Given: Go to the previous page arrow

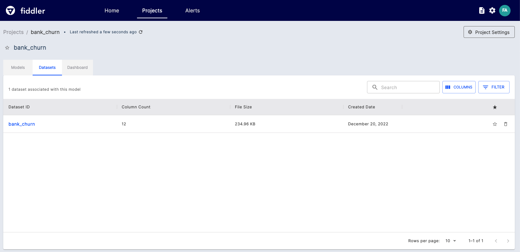Looking at the screenshot, I should click(496, 241).
